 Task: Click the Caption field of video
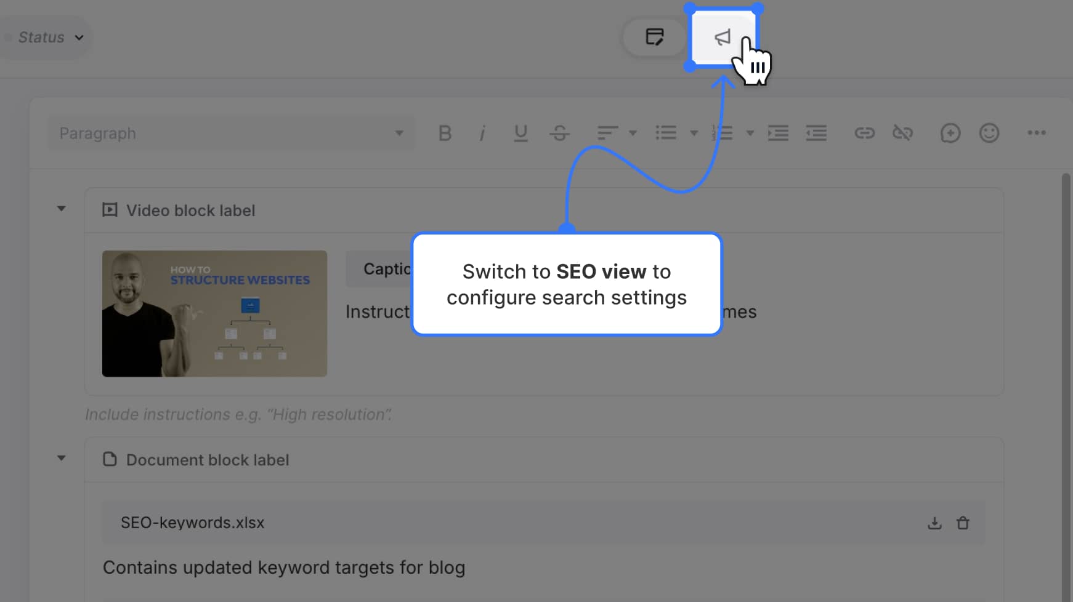(x=379, y=269)
